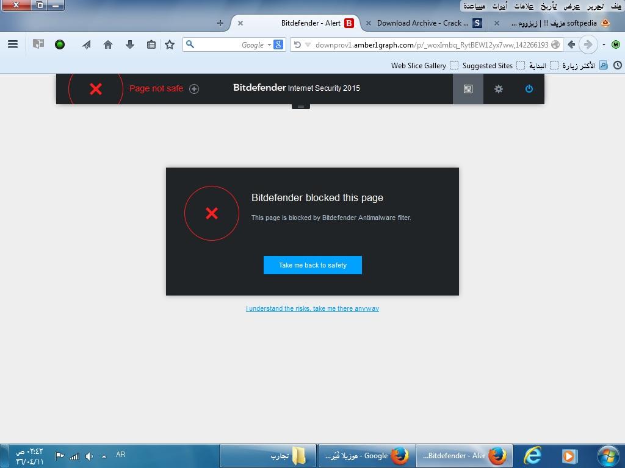
Task: Focus the Google search box
Action: [x=234, y=44]
